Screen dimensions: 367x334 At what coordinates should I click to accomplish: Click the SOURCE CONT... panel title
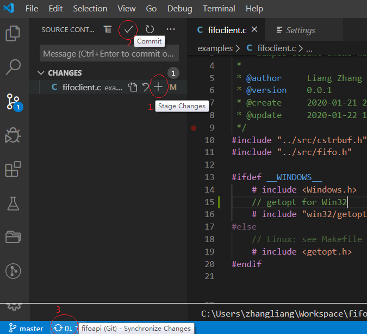point(68,30)
